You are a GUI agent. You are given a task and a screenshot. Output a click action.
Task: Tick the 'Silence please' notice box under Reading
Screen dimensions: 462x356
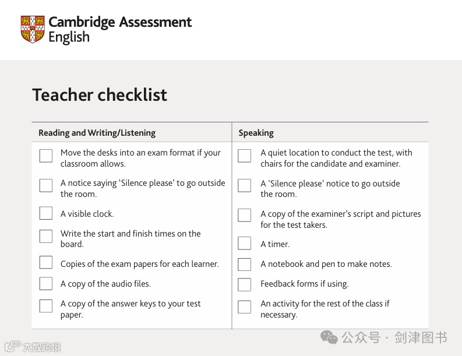click(x=46, y=186)
